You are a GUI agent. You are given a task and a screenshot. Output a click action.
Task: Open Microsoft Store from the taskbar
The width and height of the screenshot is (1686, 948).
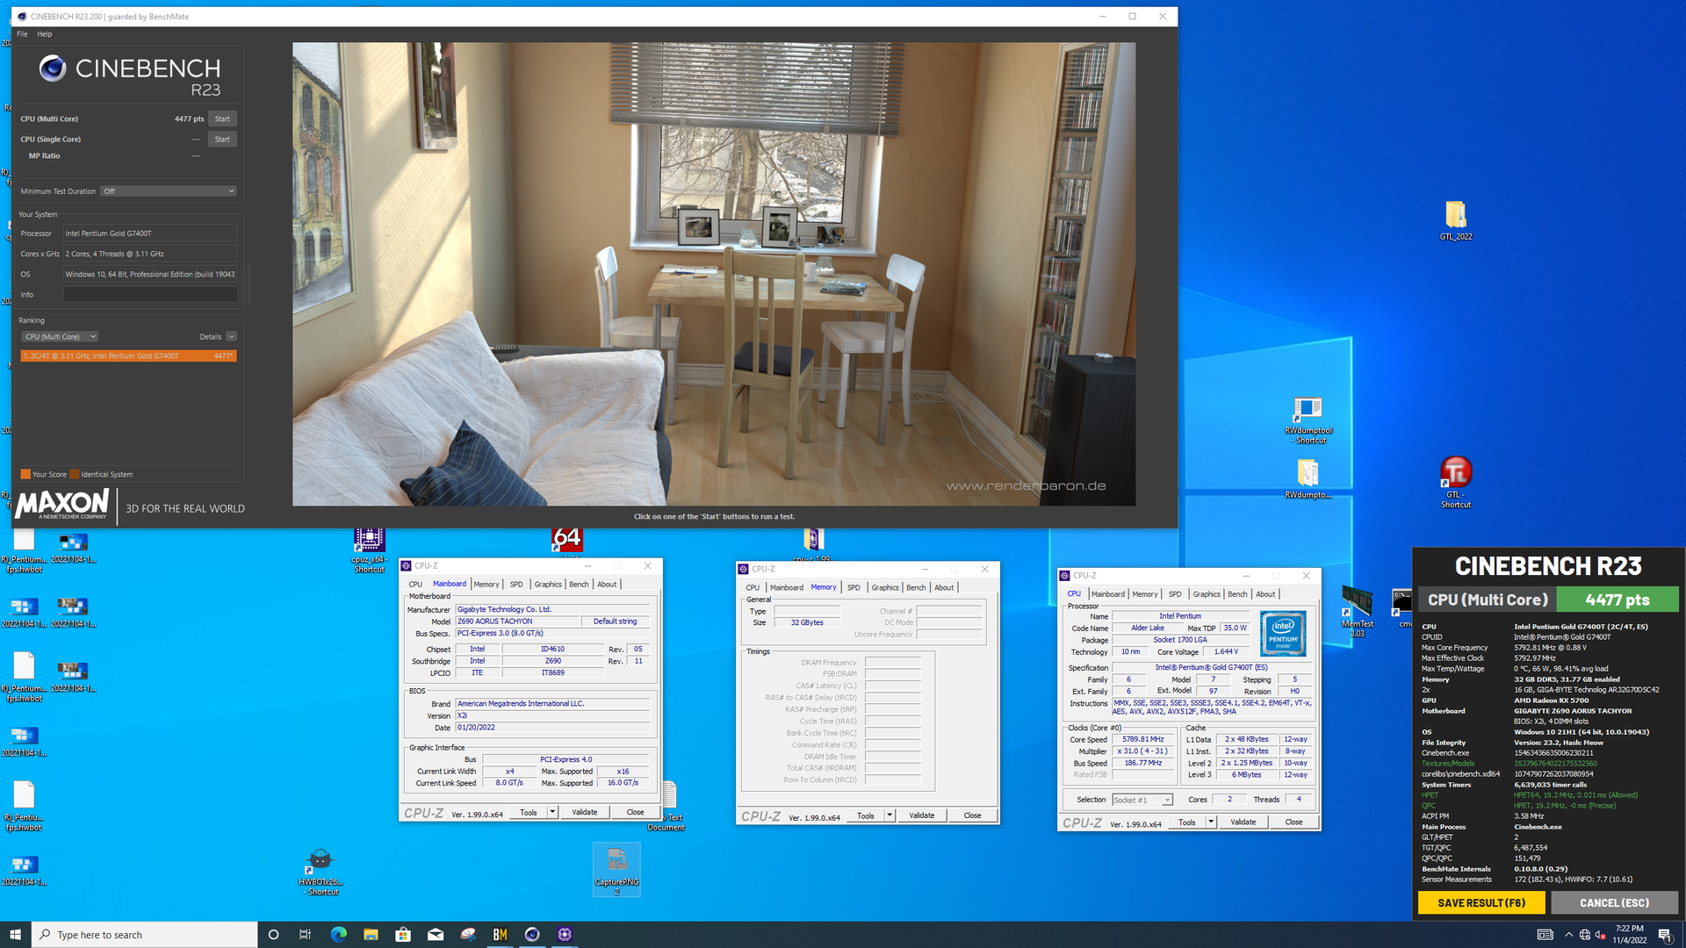403,934
